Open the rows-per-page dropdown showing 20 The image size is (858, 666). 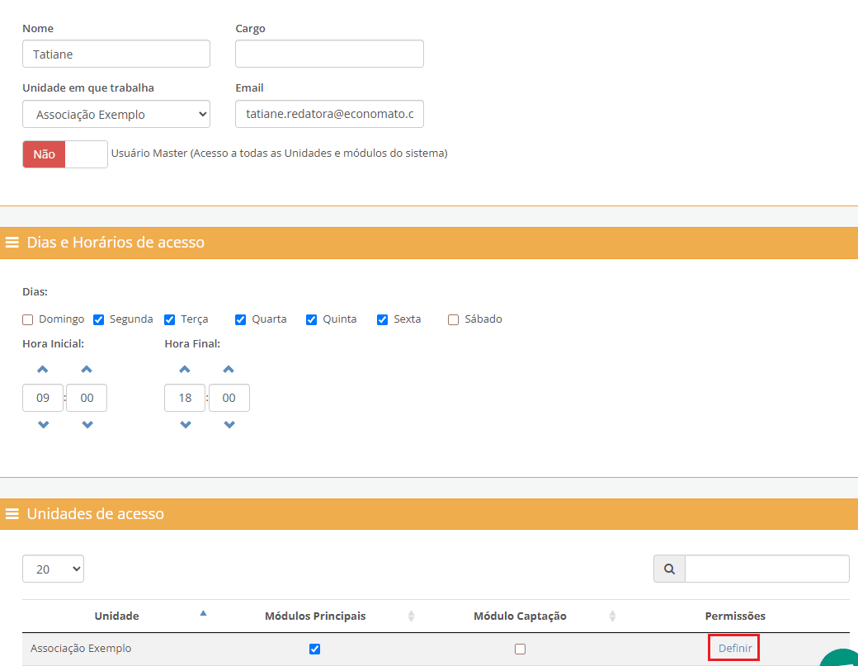[53, 569]
